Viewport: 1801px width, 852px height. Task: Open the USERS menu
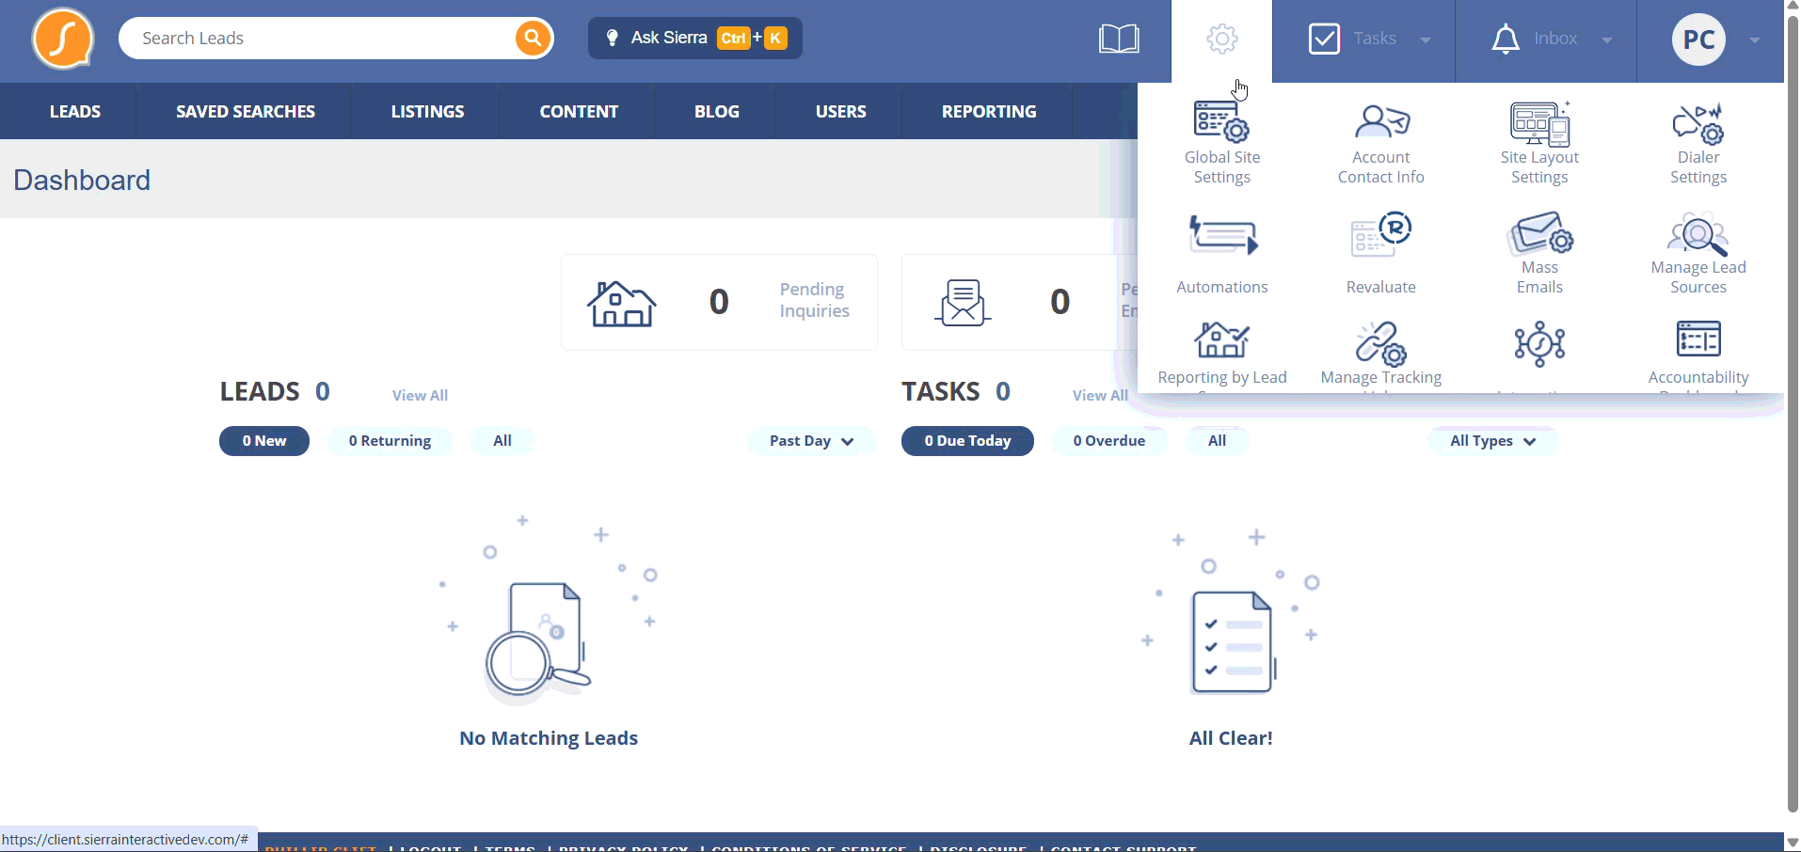(x=840, y=111)
